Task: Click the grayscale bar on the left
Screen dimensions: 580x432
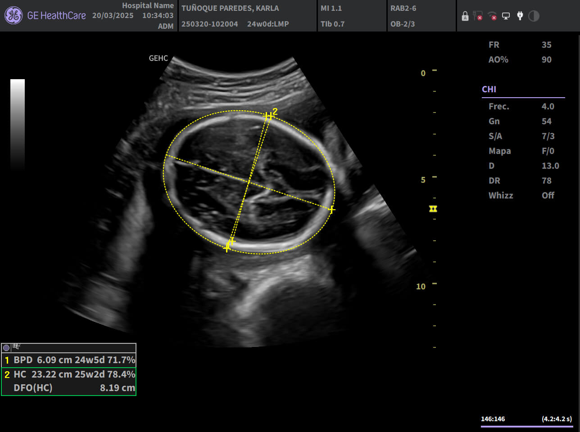Action: tap(18, 124)
